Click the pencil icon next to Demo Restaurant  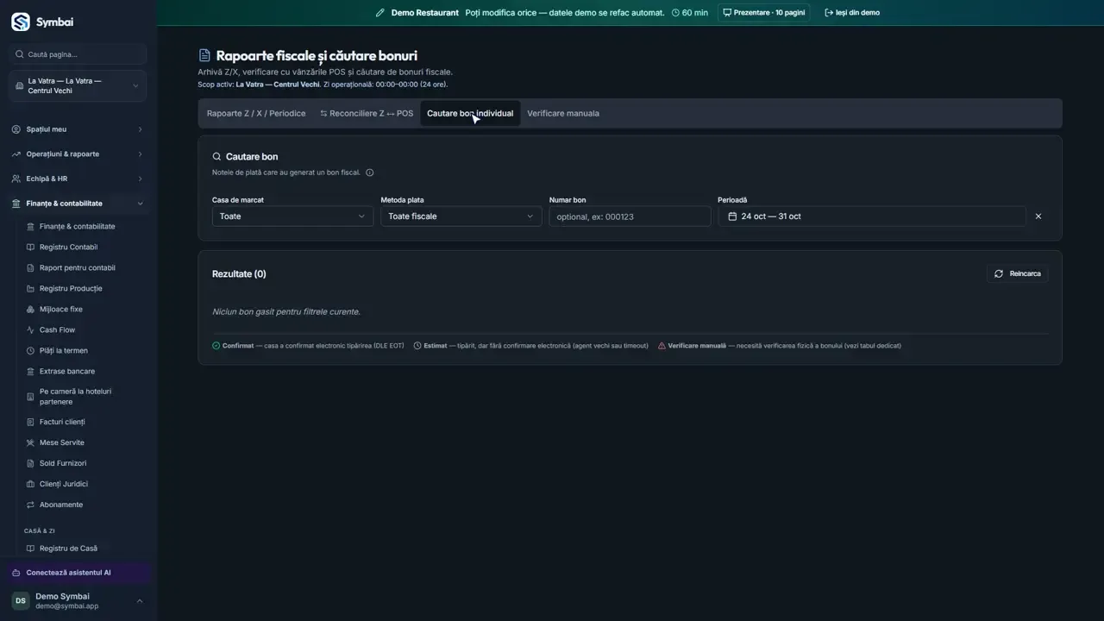click(380, 13)
